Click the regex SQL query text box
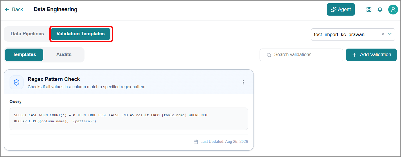401x157 pixels. 129,119
